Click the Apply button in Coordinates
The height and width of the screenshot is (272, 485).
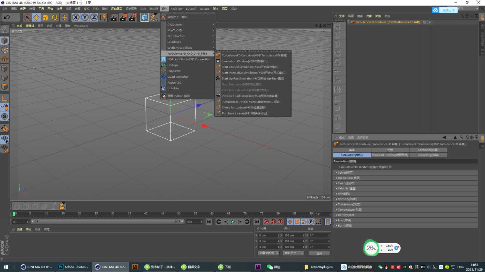click(319, 253)
